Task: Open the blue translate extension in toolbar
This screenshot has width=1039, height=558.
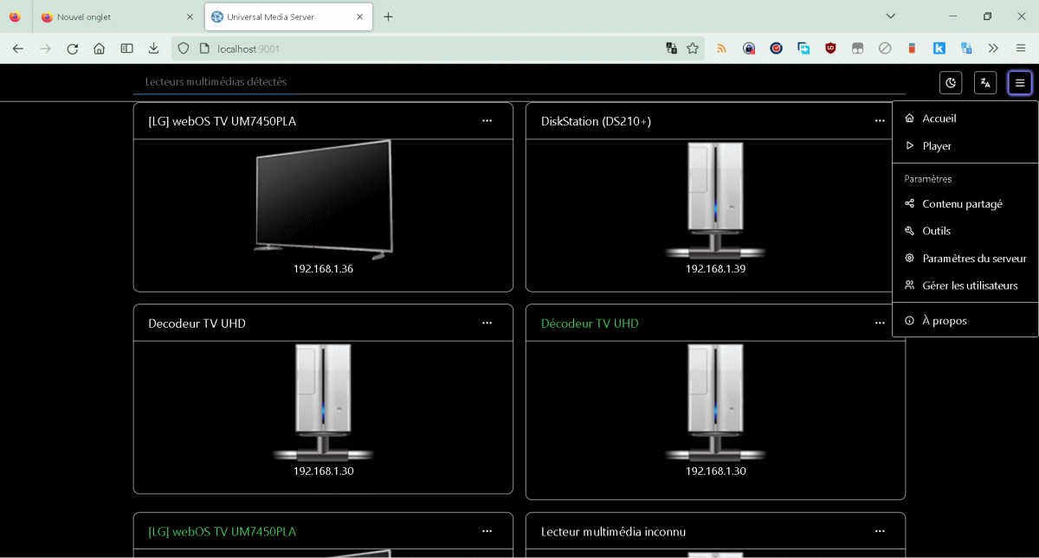Action: (x=966, y=48)
